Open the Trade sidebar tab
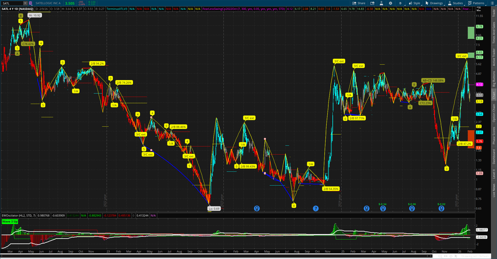Screen dimensions: 497x259 point(493,13)
